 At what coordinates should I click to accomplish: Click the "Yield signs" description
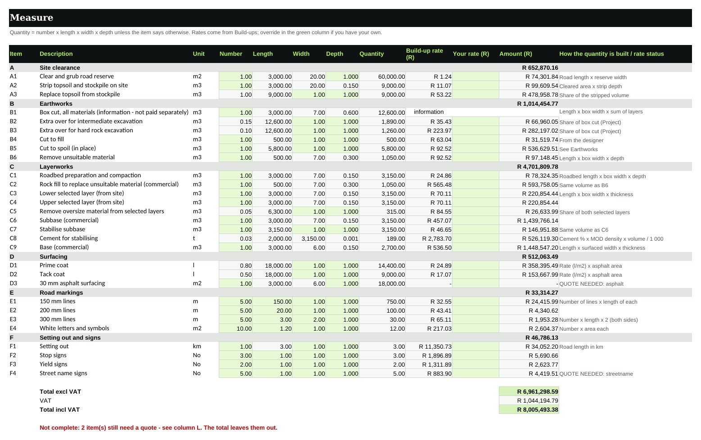tap(54, 364)
